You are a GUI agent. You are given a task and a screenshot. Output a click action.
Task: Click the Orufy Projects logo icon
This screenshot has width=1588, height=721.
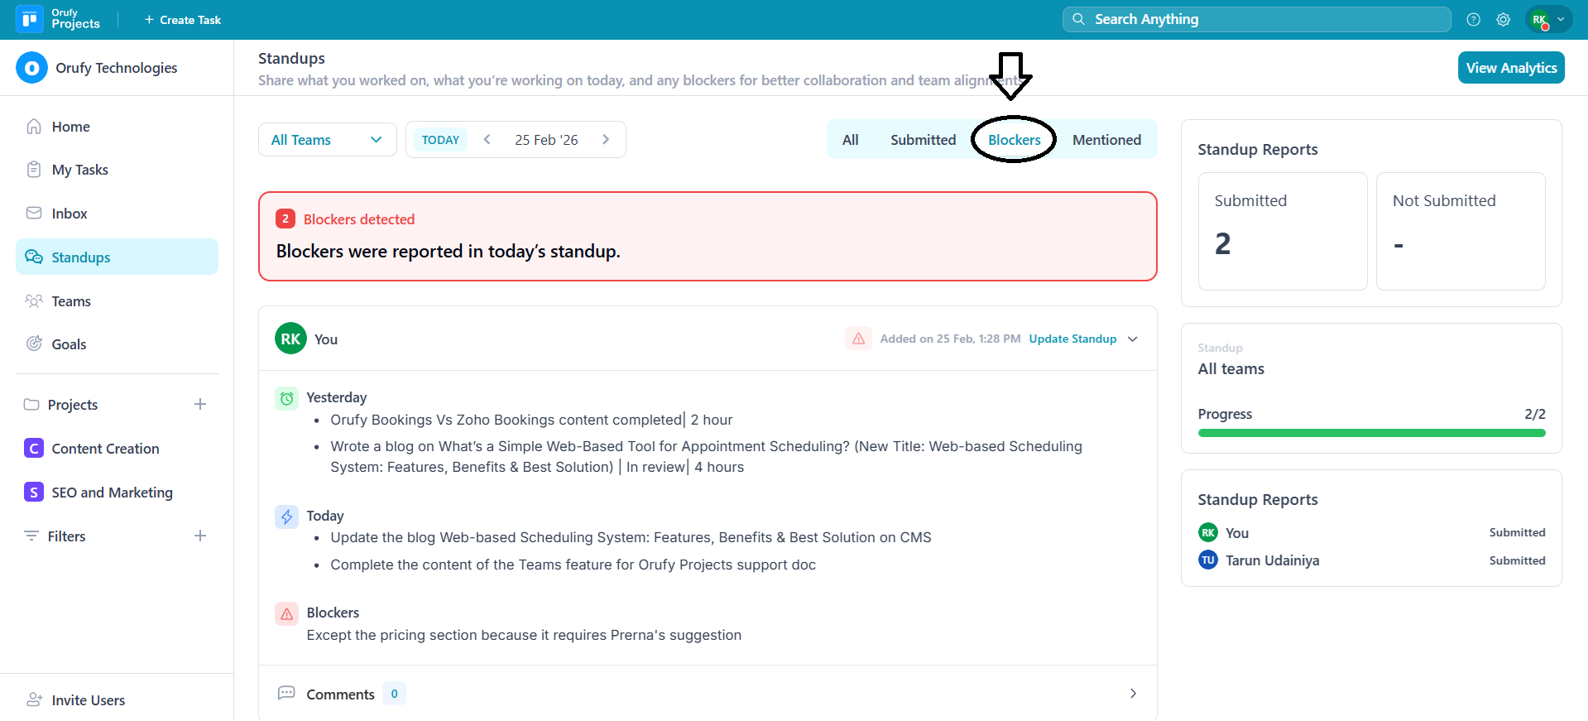click(x=30, y=19)
